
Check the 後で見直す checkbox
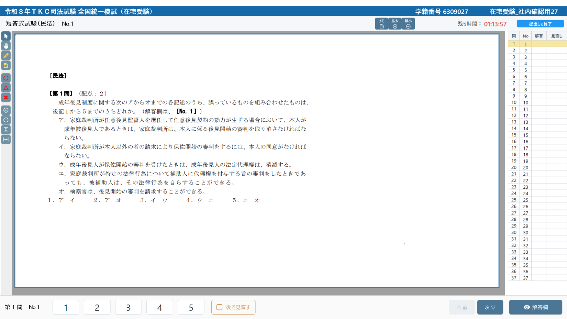[x=220, y=307]
